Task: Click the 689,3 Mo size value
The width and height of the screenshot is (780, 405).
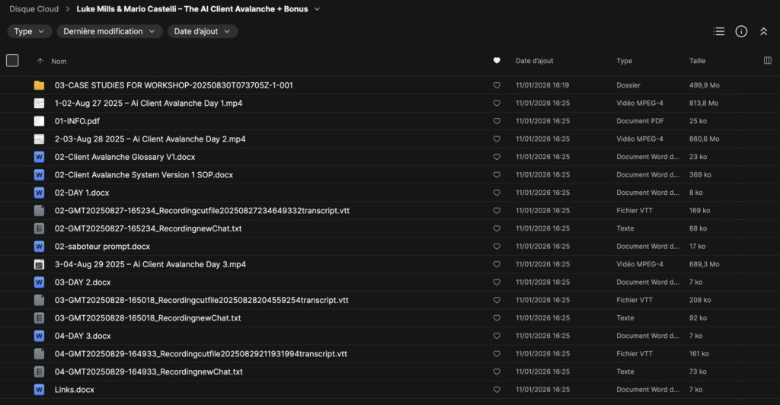Action: pyautogui.click(x=705, y=264)
